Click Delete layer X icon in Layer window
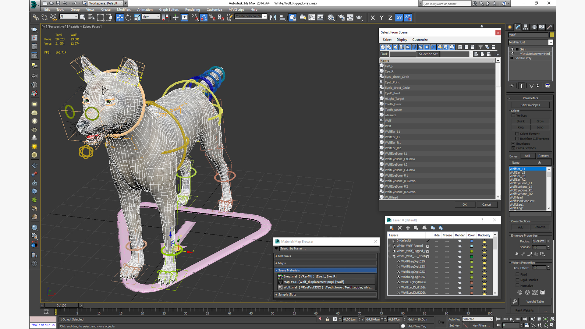Image resolution: width=585 pixels, height=329 pixels. [x=400, y=228]
